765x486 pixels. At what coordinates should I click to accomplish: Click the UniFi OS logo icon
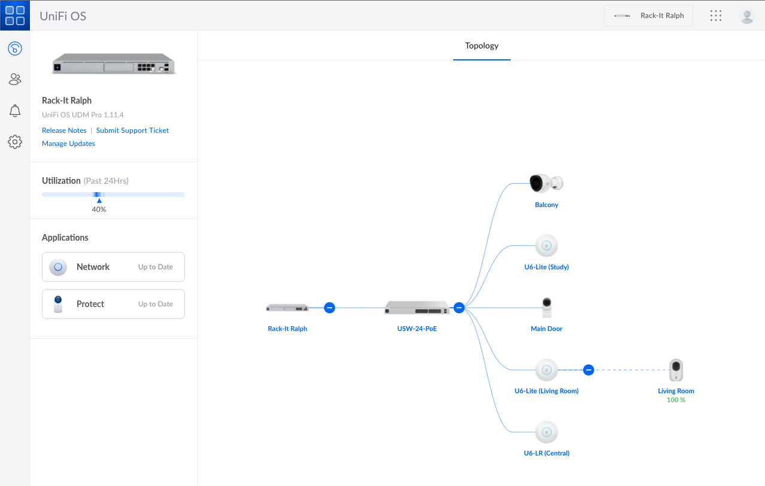pos(15,16)
